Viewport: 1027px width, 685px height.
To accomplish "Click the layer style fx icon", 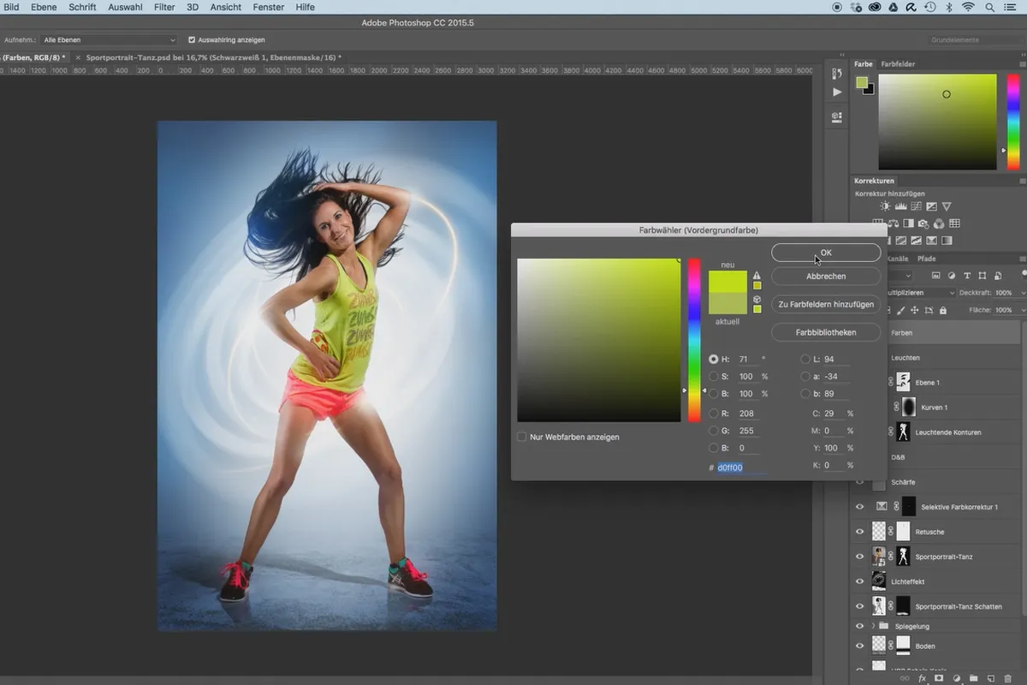I will (922, 678).
